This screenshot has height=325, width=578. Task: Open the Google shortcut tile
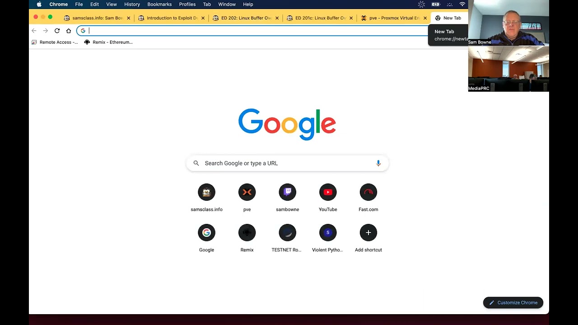pyautogui.click(x=206, y=238)
